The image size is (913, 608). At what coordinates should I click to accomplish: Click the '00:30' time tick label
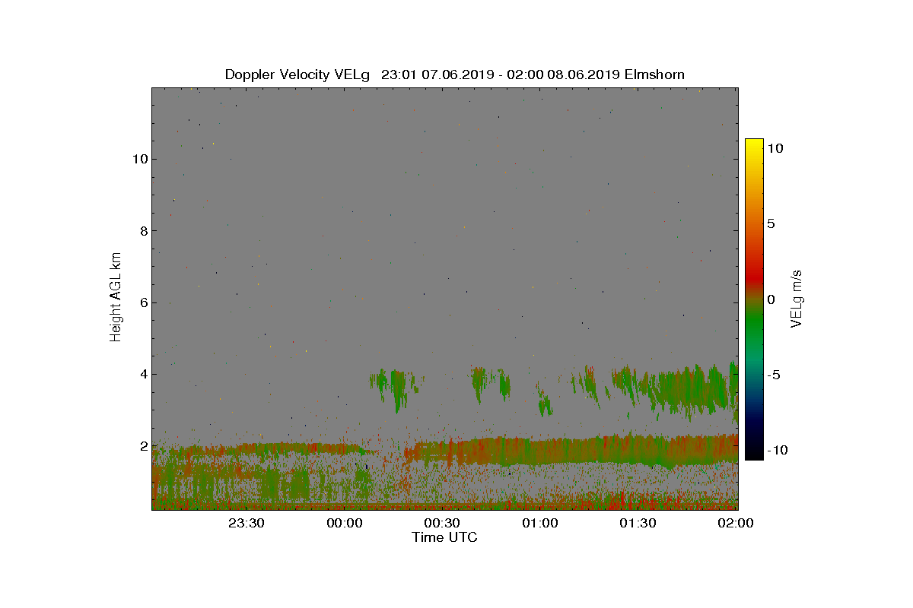click(x=442, y=523)
